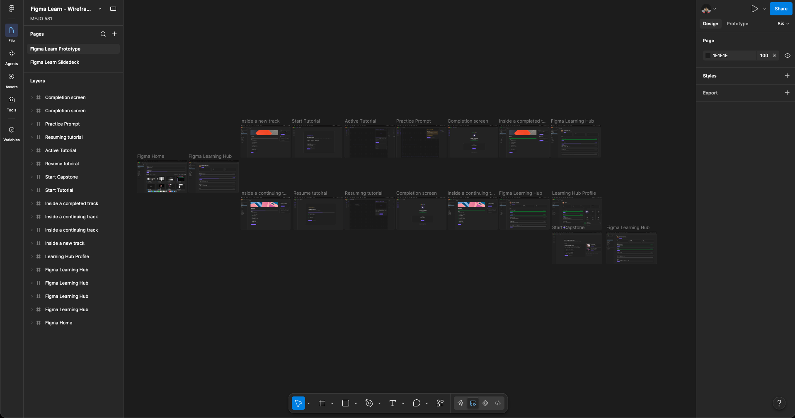Open Frame tool options chevron

[332, 404]
